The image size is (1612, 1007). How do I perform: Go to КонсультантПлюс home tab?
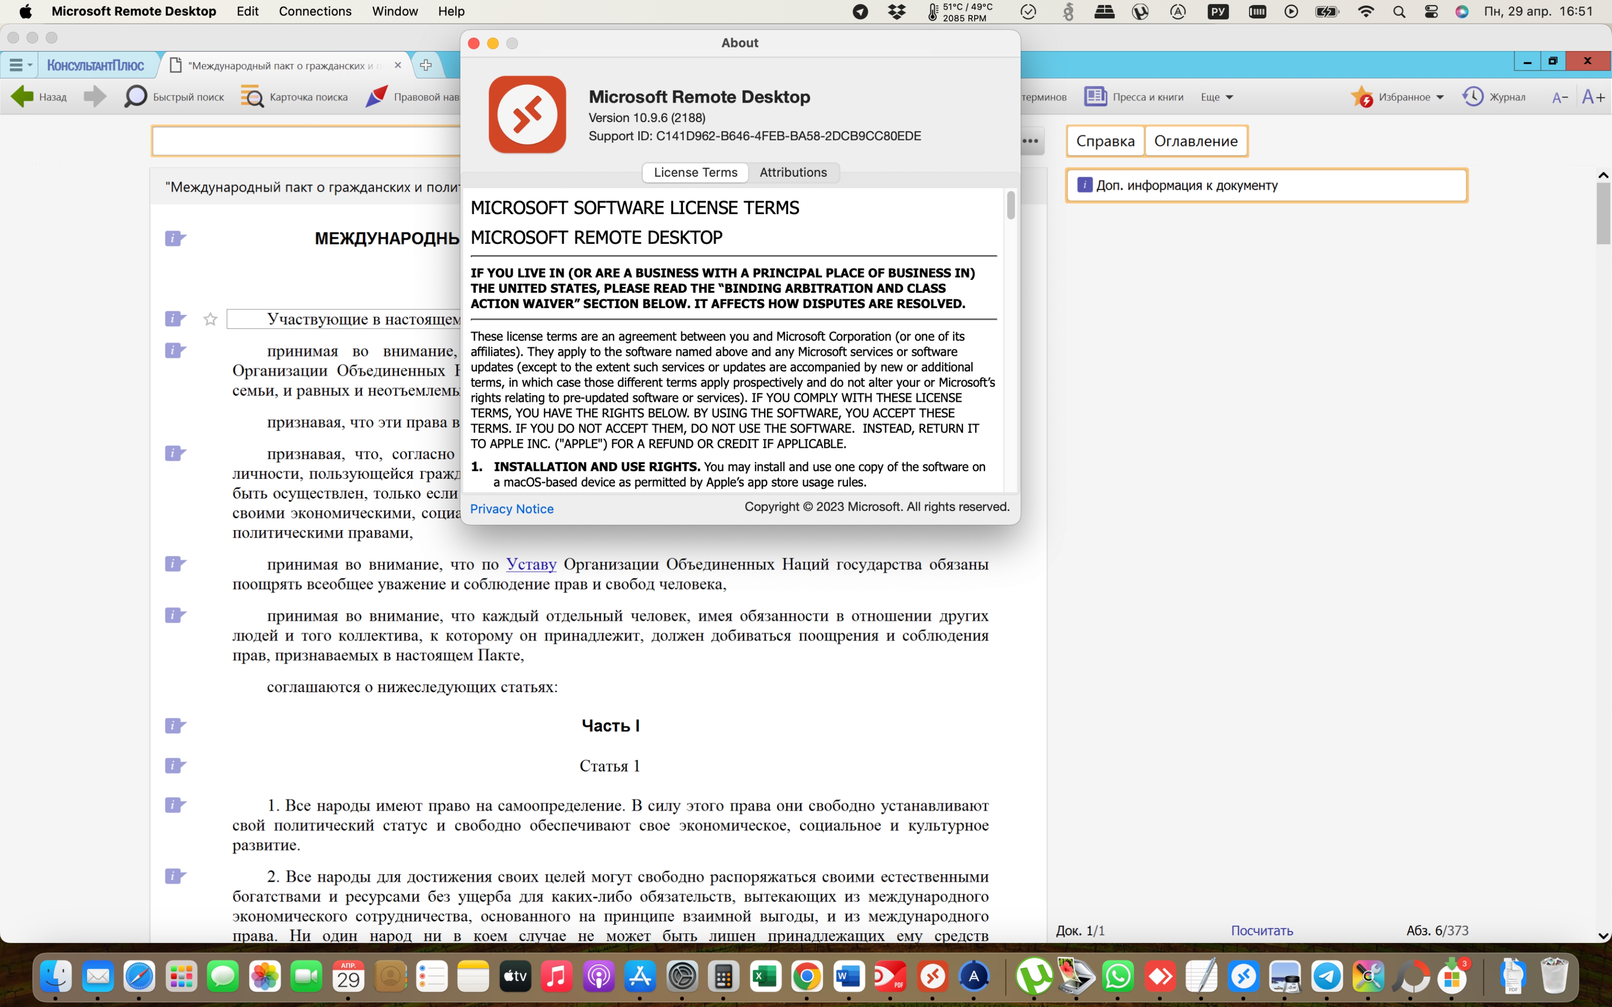[95, 65]
